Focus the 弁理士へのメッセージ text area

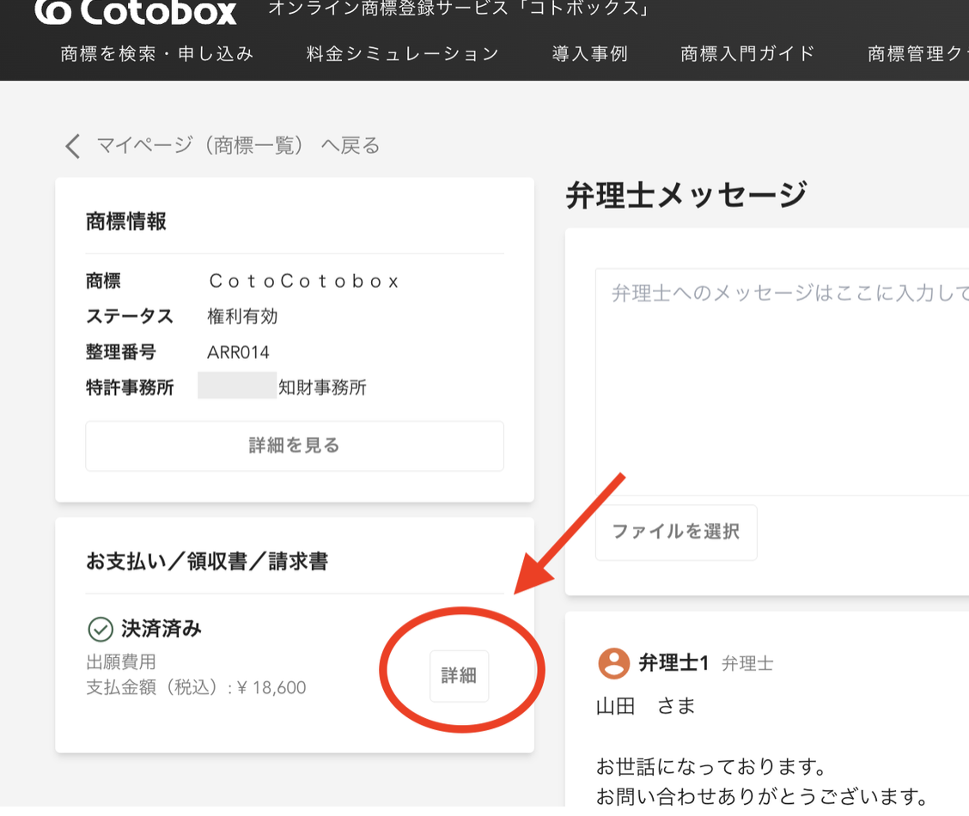[782, 381]
